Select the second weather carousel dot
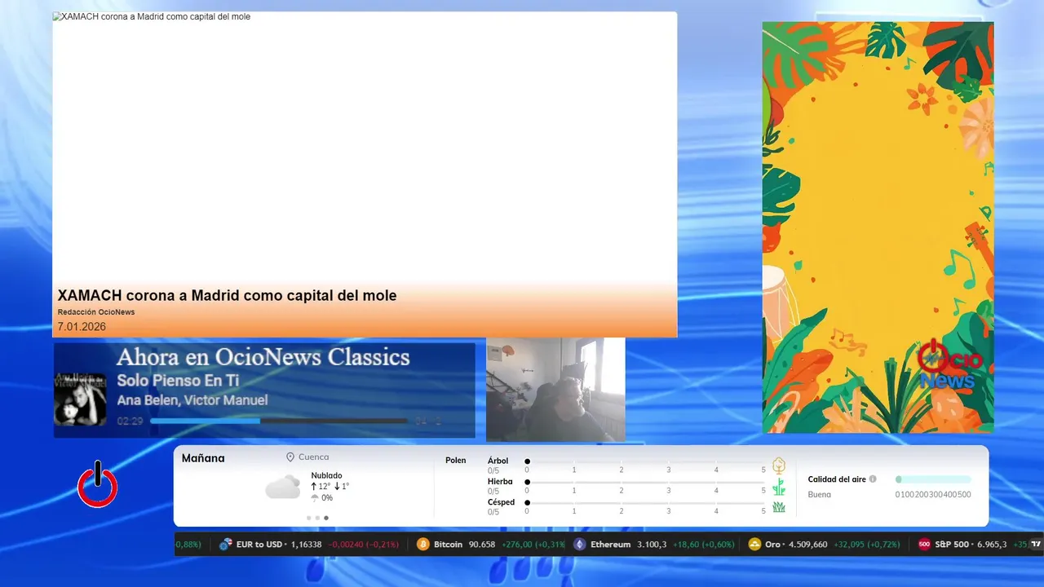Viewport: 1044px width, 587px height. click(x=317, y=518)
